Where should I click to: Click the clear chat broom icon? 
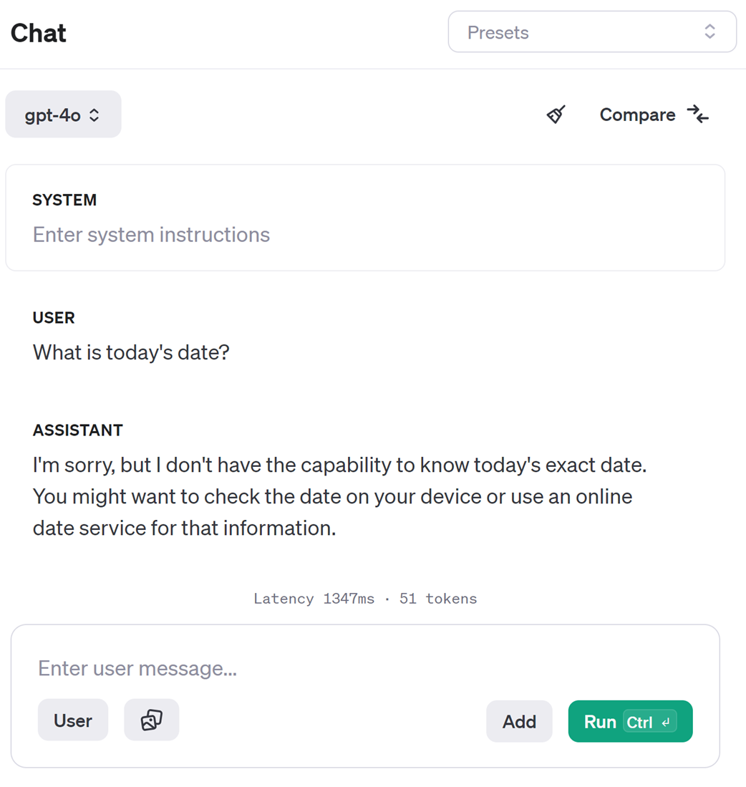[556, 115]
